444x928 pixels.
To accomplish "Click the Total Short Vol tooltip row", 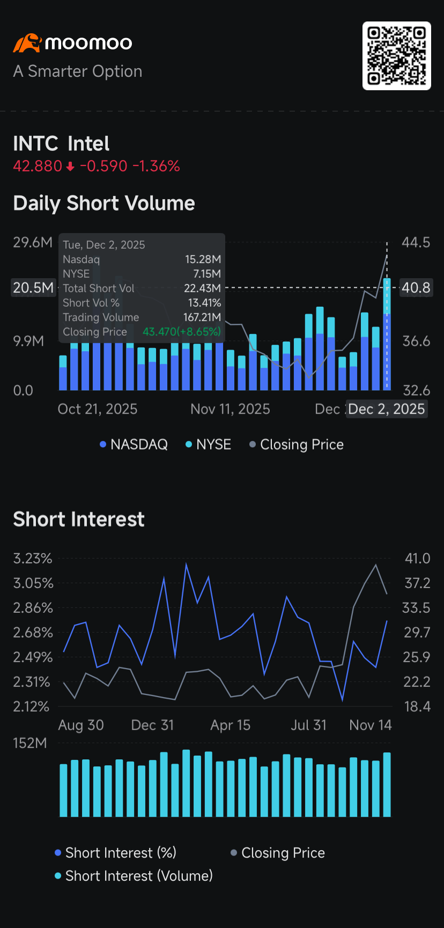I will pyautogui.click(x=142, y=288).
